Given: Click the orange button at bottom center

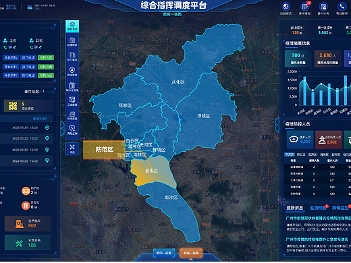Looking at the screenshot, I should (191, 253).
